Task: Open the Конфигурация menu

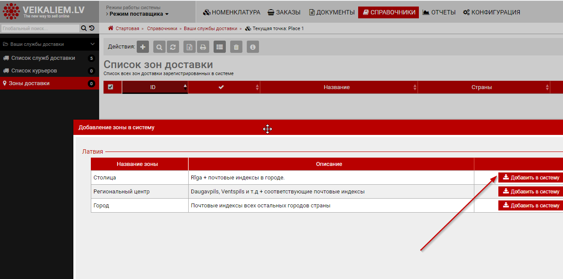Action: click(491, 12)
